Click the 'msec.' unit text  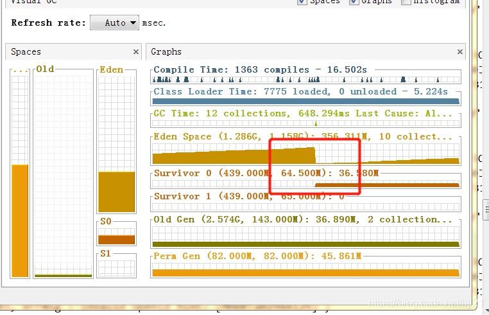coord(154,23)
